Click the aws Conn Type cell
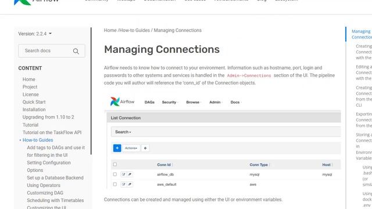Image resolution: width=372 pixels, height=209 pixels. 253,185
